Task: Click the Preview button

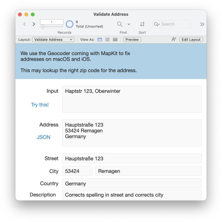Action: [x=132, y=40]
